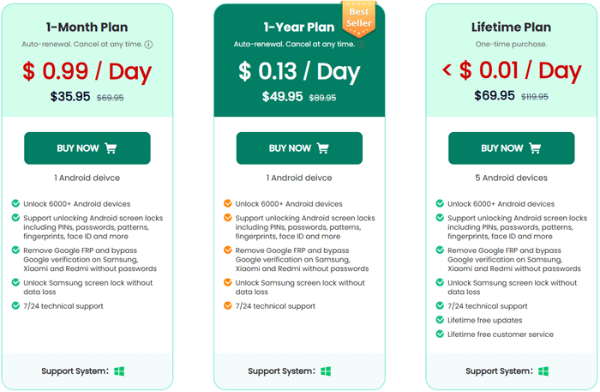Select the 1-Month Plan title
Viewport: 600px width, 392px height.
(x=87, y=27)
